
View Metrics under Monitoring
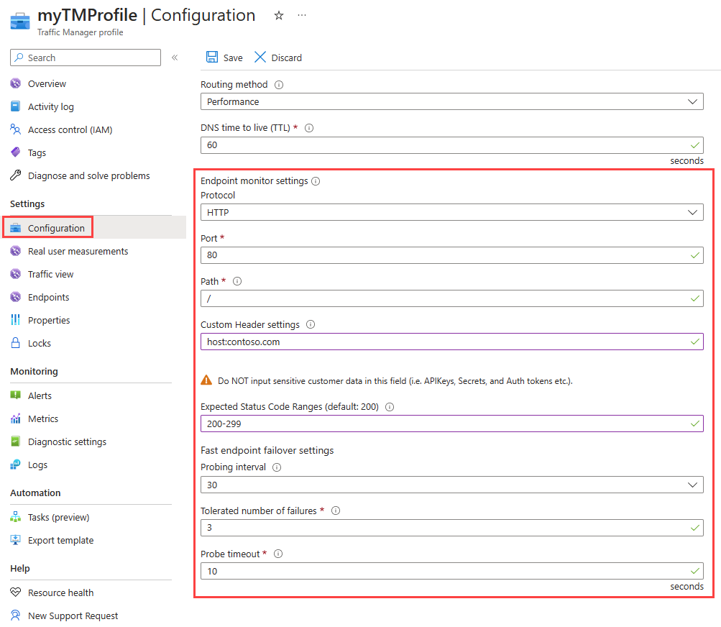pos(45,418)
